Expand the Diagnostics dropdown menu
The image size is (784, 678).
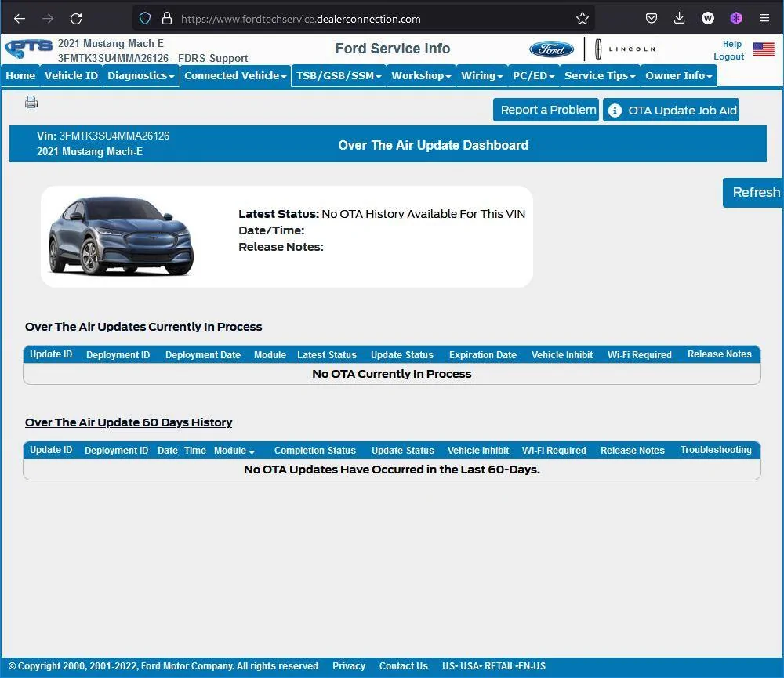[140, 75]
